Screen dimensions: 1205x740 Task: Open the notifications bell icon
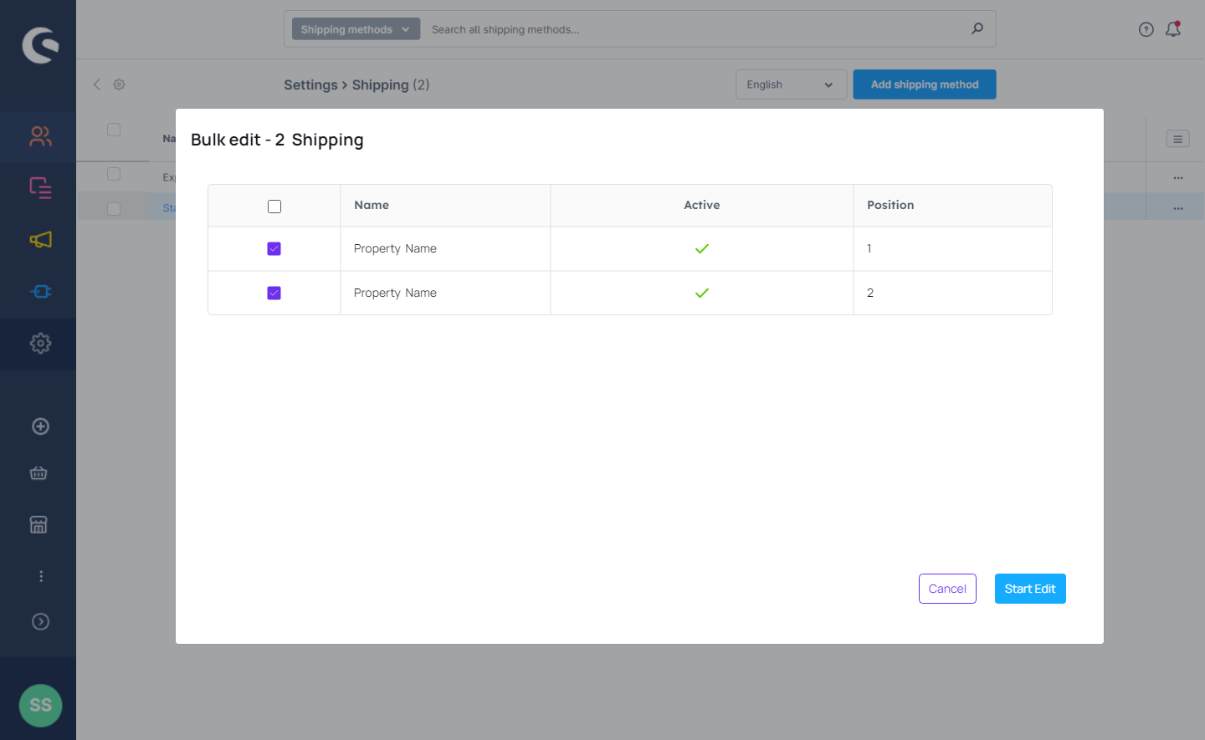[1173, 29]
